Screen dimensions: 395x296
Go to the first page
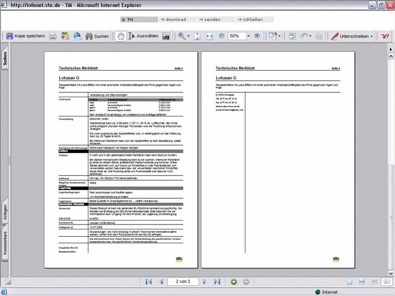pyautogui.click(x=149, y=282)
